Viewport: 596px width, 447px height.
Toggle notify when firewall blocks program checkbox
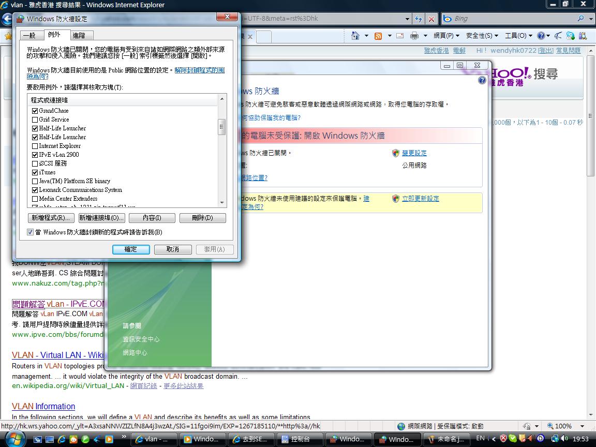(x=31, y=232)
